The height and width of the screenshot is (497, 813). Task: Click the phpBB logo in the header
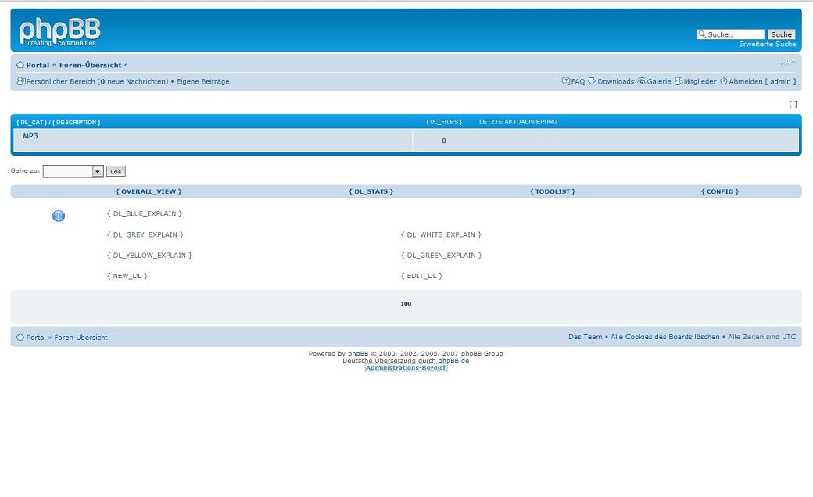tap(59, 32)
